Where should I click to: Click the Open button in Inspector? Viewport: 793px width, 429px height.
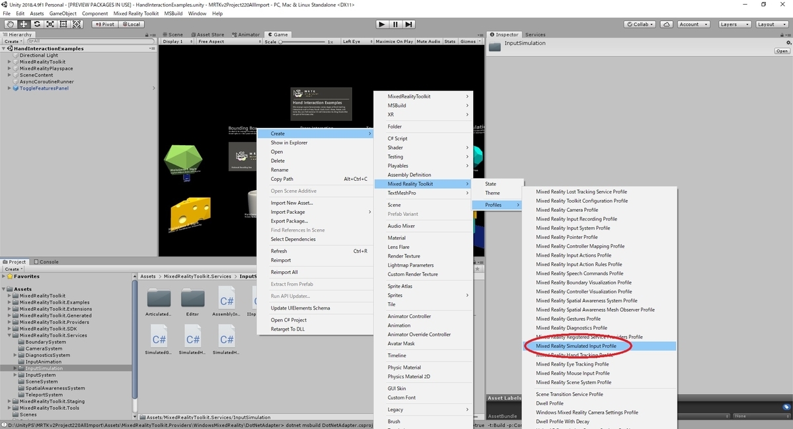(x=782, y=51)
